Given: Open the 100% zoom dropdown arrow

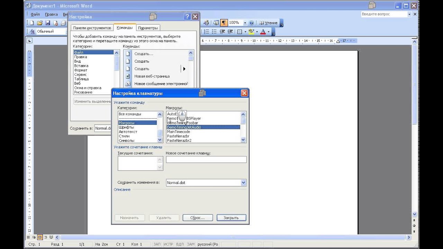Looking at the screenshot, I should pos(245,23).
